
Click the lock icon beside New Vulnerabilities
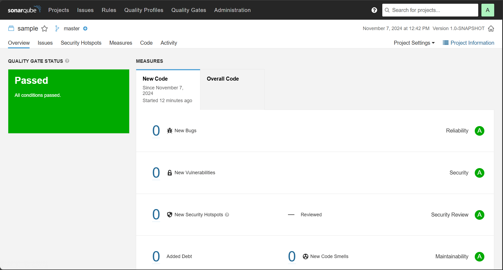(169, 173)
